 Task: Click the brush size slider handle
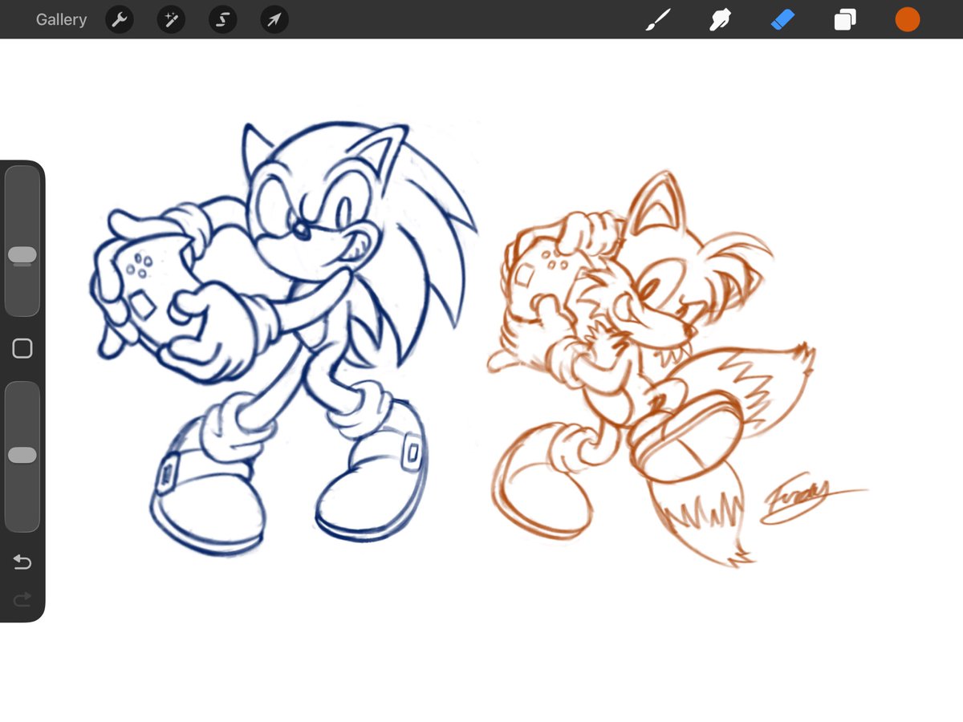[x=22, y=255]
